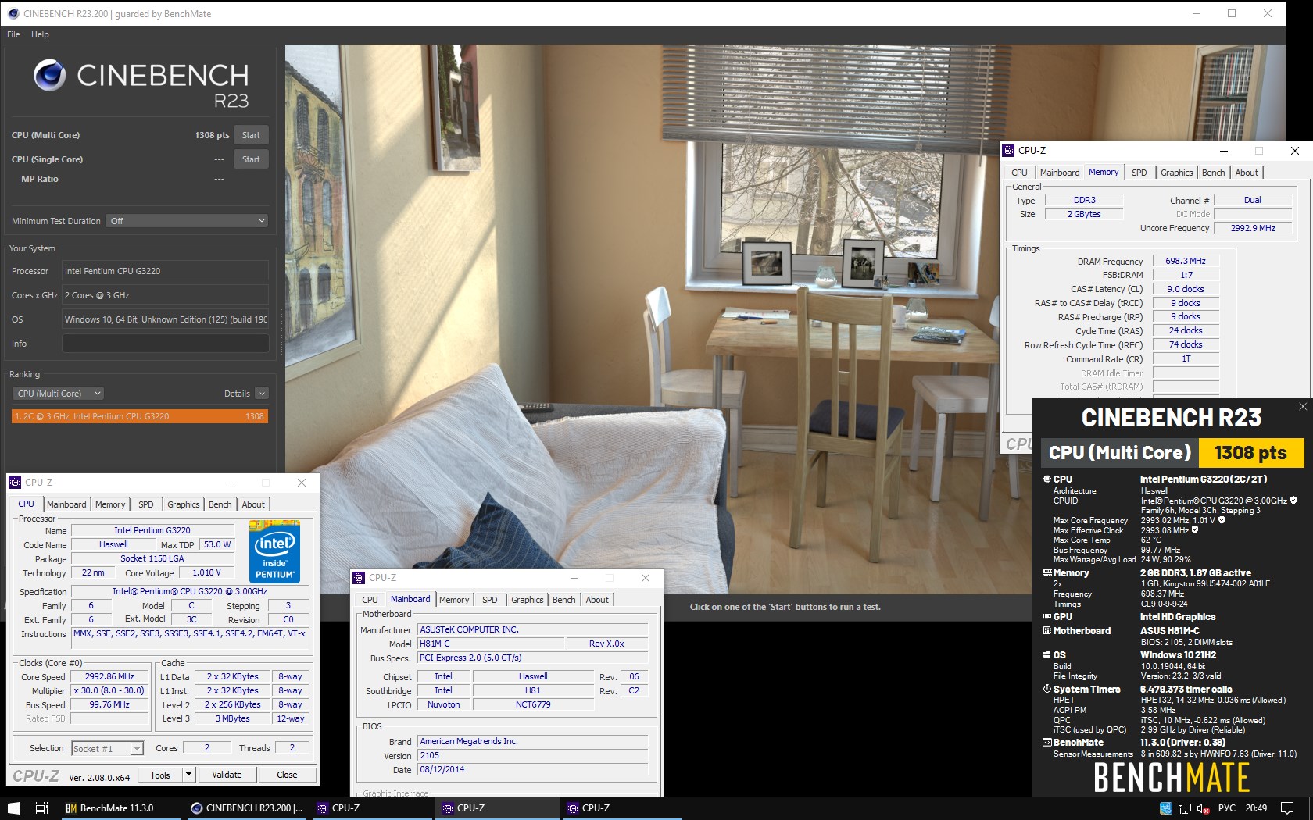Click the Bus Speed value 99.76 MHz
This screenshot has height=820, width=1313.
click(109, 704)
